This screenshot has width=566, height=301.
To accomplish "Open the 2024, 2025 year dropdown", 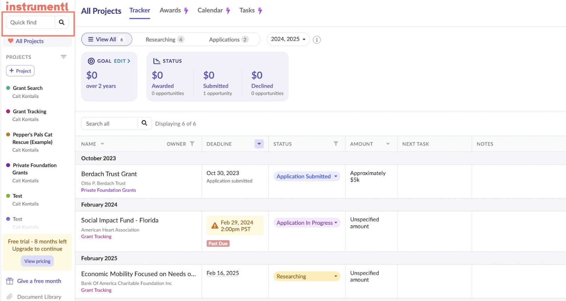I will tap(288, 39).
